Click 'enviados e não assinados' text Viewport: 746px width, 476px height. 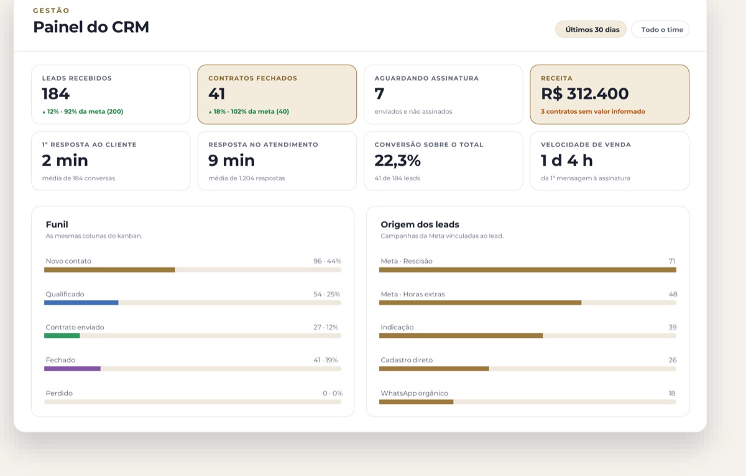pos(413,112)
